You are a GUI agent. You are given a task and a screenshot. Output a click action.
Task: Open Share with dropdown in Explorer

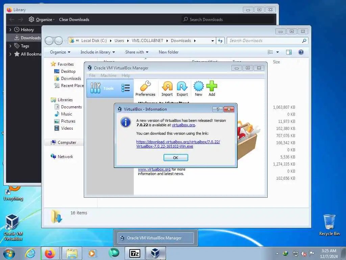pyautogui.click(x=137, y=52)
